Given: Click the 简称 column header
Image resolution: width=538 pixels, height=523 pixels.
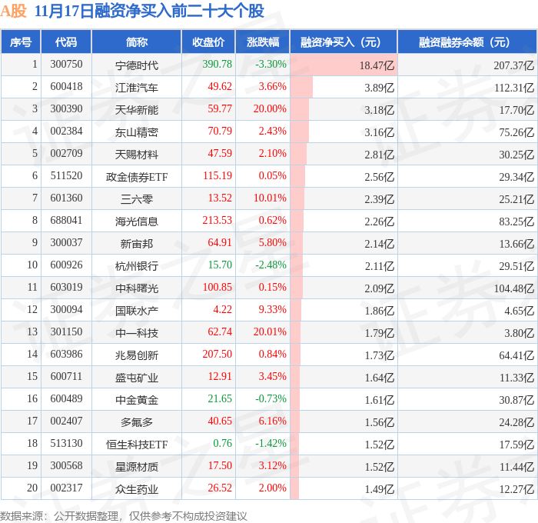Looking at the screenshot, I should click(137, 42).
